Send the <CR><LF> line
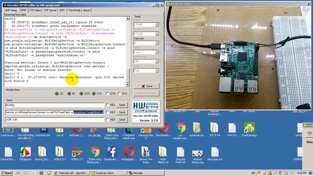 (x=122, y=119)
